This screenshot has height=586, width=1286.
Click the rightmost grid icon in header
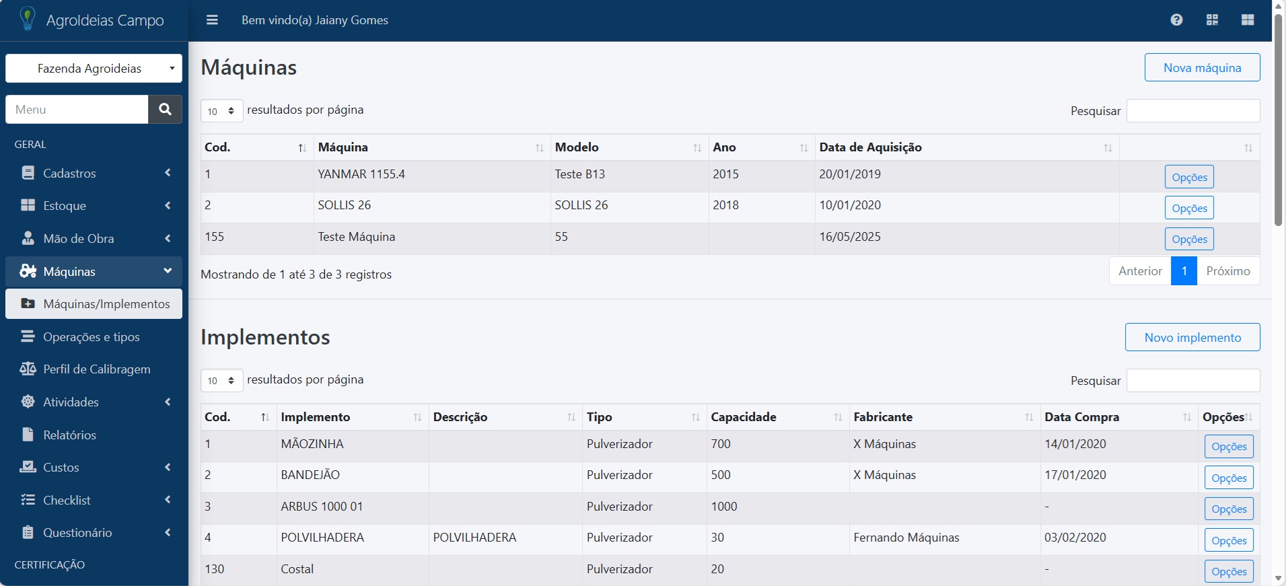click(x=1248, y=20)
